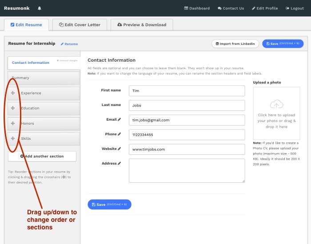Click the Education section crosshair handle
This screenshot has height=244, width=311.
pos(13,108)
